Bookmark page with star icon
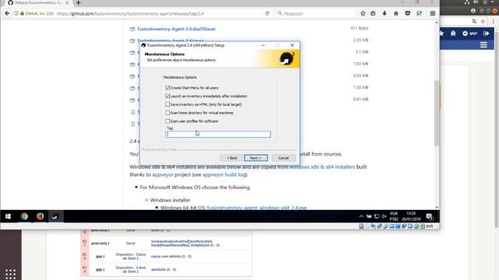Screen dimensions: 499x280 [x=363, y=13]
